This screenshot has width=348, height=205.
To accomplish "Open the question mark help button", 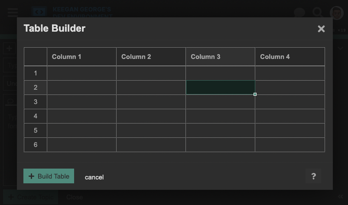I will (x=313, y=176).
